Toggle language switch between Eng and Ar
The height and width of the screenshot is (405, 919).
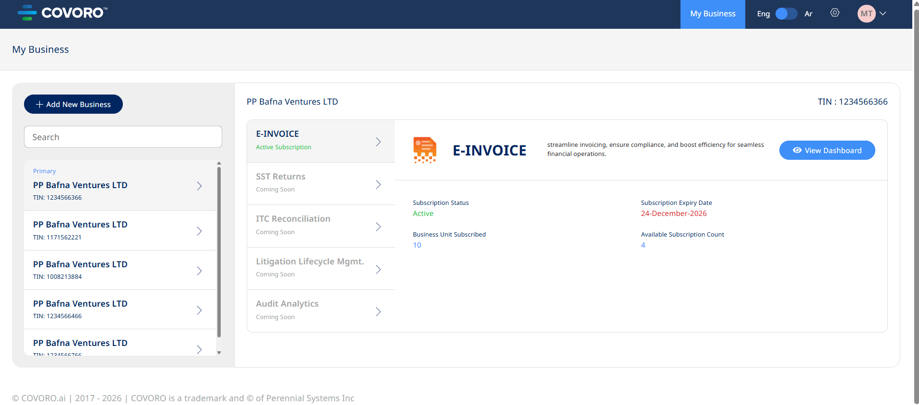point(786,13)
